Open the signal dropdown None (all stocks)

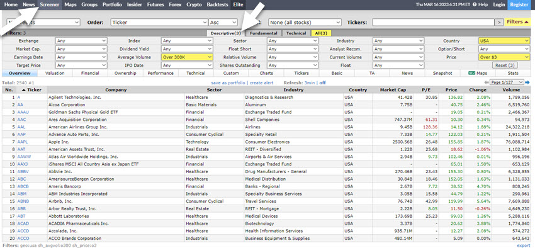tap(305, 22)
